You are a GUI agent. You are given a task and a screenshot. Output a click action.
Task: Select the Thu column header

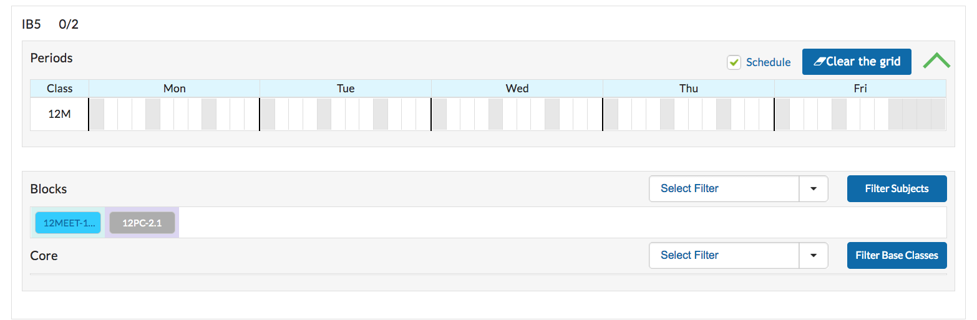tap(689, 89)
